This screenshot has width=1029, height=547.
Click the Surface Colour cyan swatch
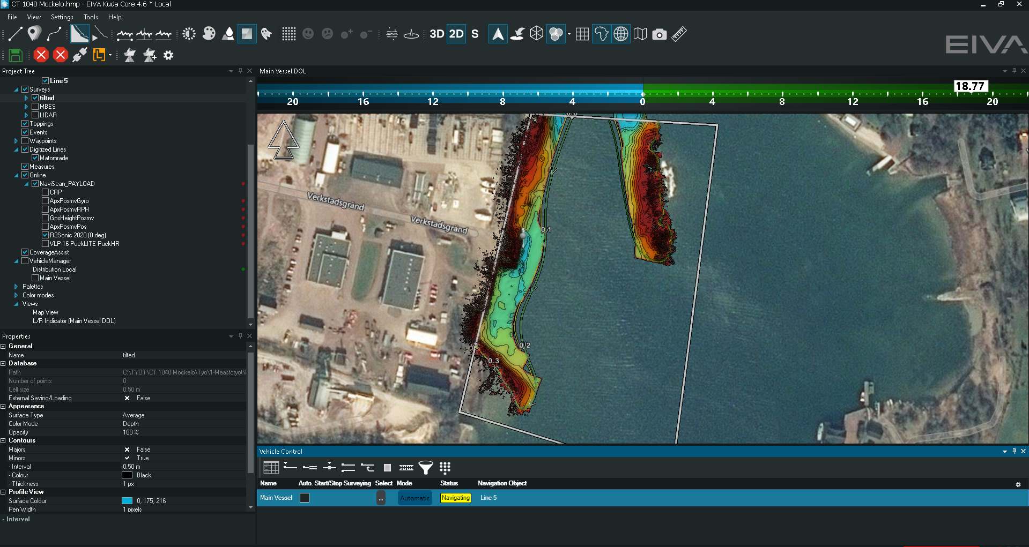(x=127, y=501)
